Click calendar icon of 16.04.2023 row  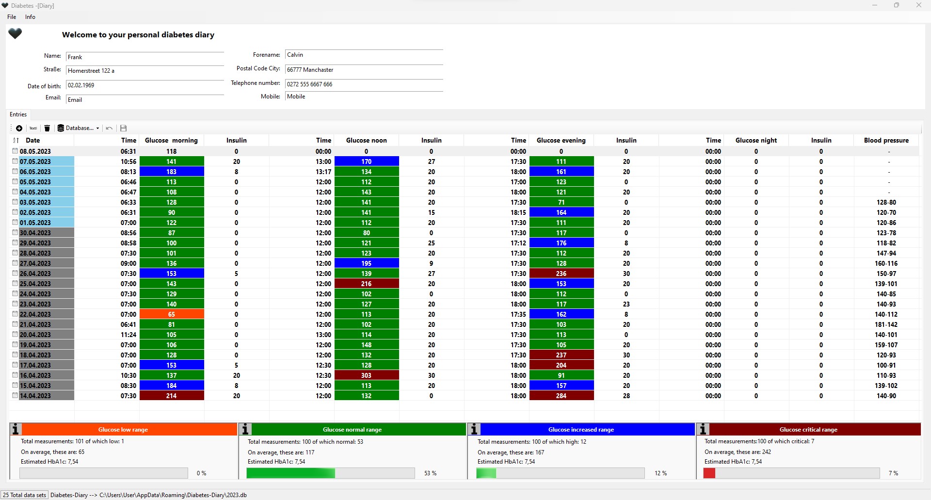tap(15, 375)
